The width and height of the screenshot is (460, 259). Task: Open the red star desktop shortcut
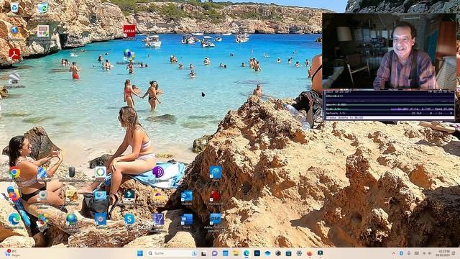pyautogui.click(x=216, y=196)
